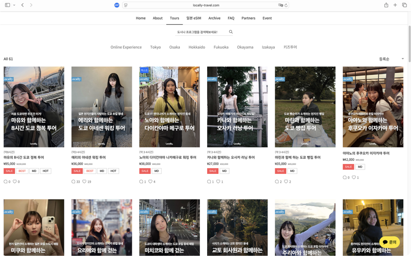Open the 등록순 sort dropdown

click(x=391, y=59)
